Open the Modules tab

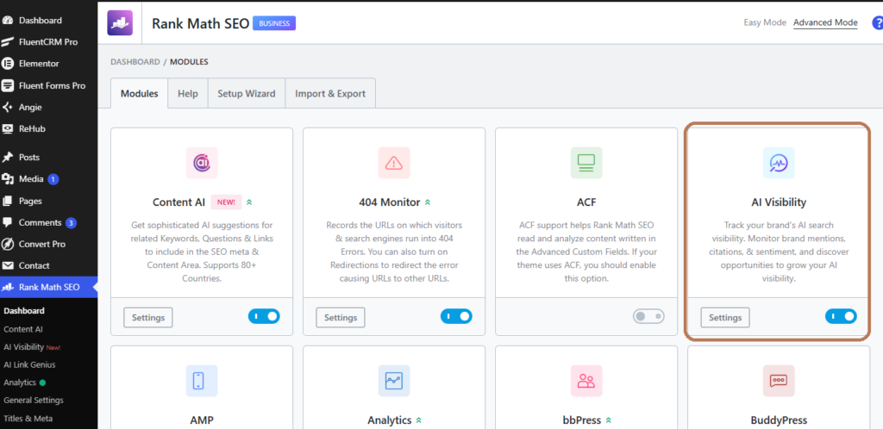coord(139,93)
